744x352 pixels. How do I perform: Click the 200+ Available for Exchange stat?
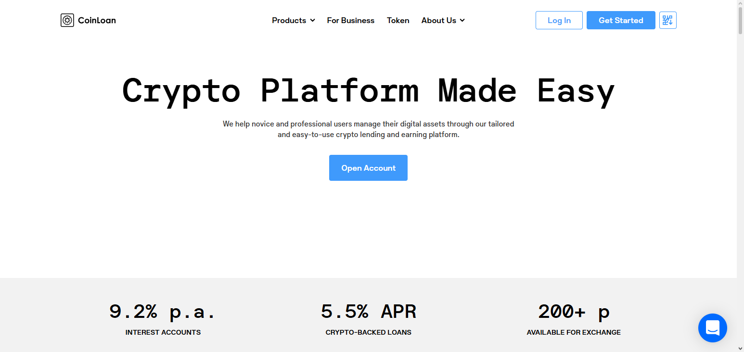574,318
